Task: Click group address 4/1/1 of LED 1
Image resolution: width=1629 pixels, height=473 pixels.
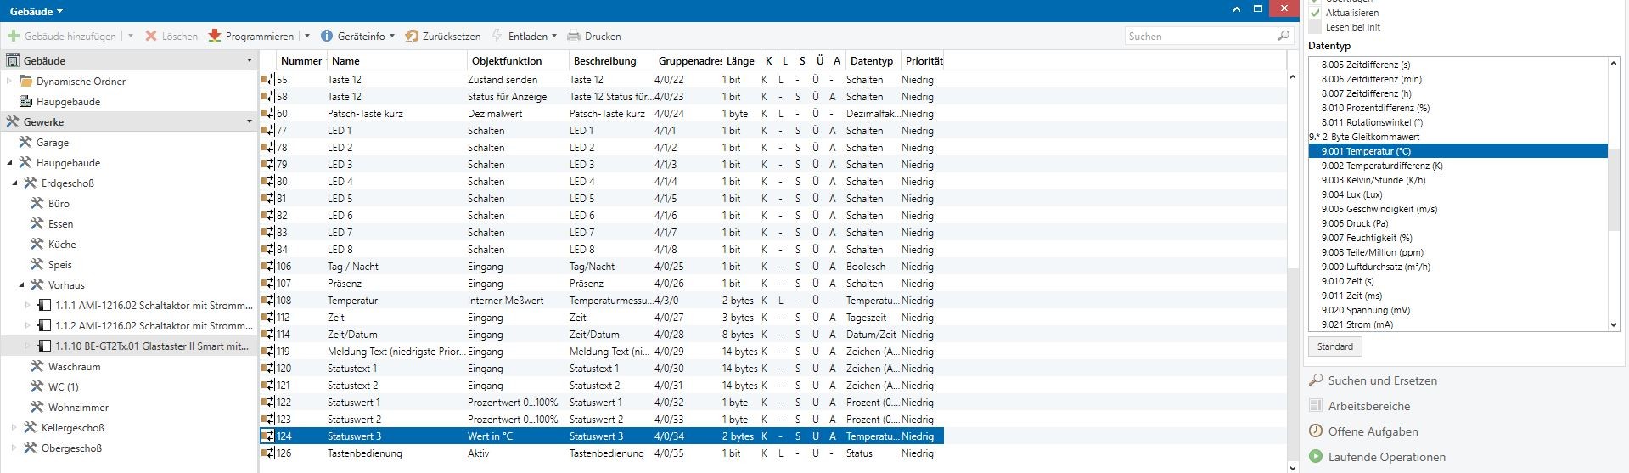Action: 666,131
